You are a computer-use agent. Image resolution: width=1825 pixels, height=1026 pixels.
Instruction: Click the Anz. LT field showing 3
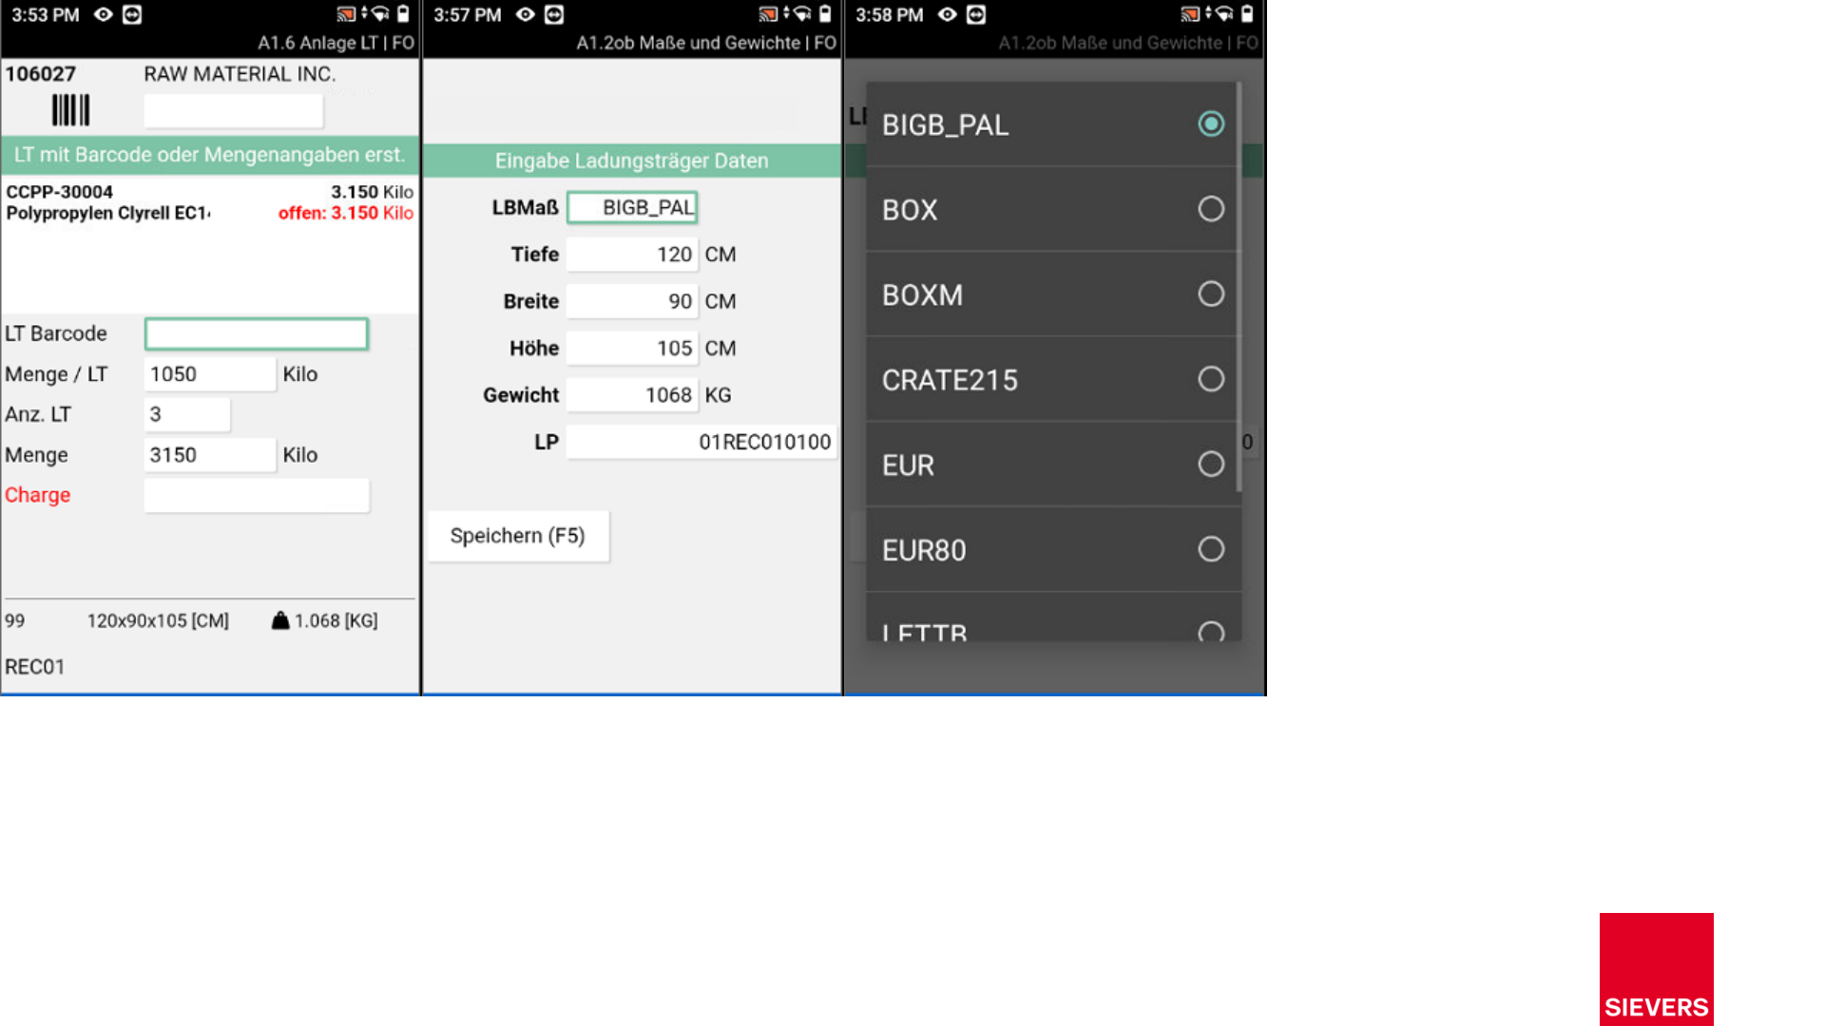pyautogui.click(x=187, y=414)
